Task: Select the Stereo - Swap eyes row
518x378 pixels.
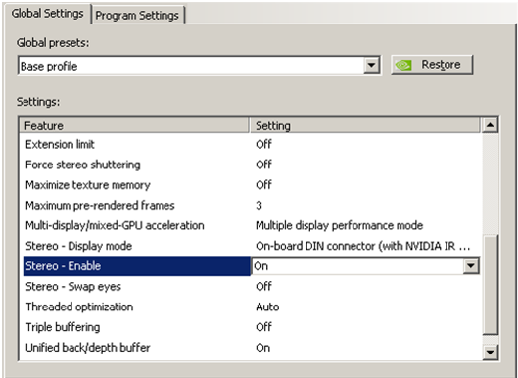Action: [x=251, y=286]
